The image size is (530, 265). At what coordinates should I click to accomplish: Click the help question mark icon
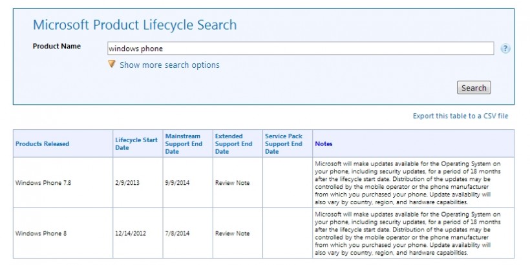pyautogui.click(x=505, y=48)
